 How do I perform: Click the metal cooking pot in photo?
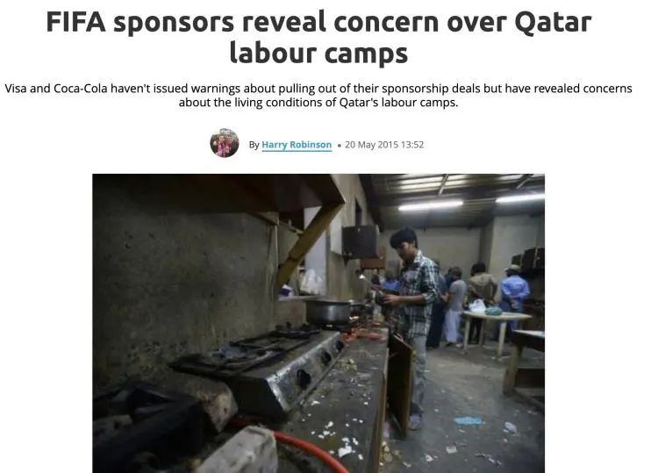pyautogui.click(x=328, y=312)
